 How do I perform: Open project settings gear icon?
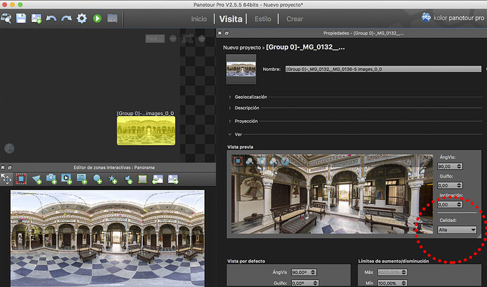coord(82,18)
